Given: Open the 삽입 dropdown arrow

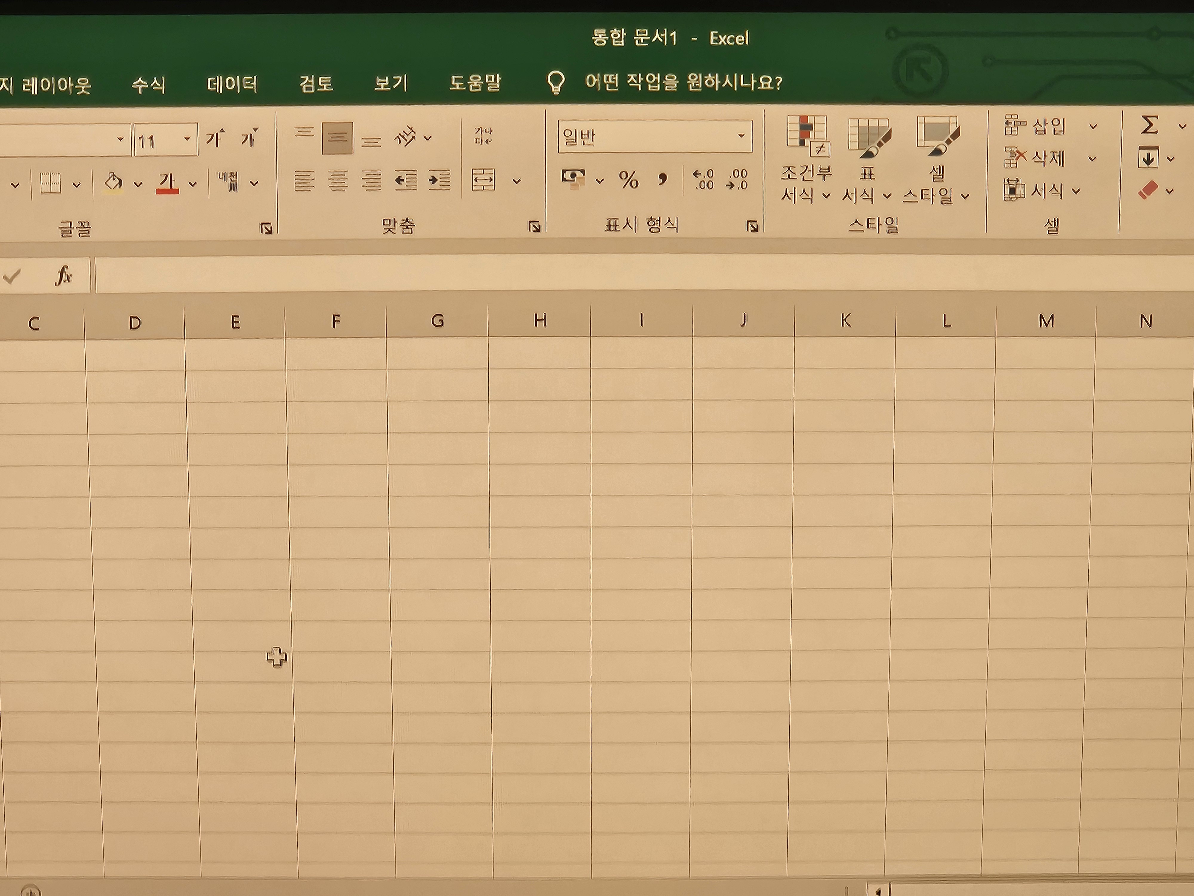Looking at the screenshot, I should (x=1093, y=126).
